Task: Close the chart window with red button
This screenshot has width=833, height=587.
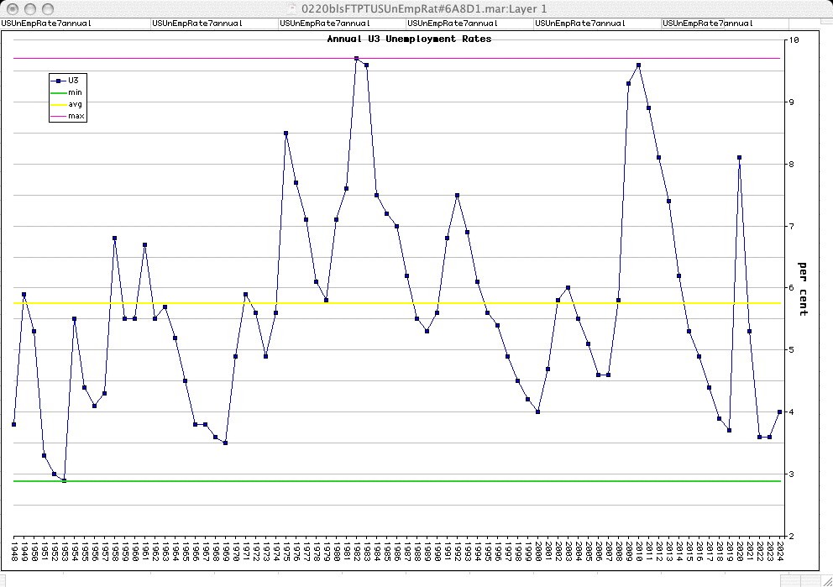Action: (x=11, y=8)
